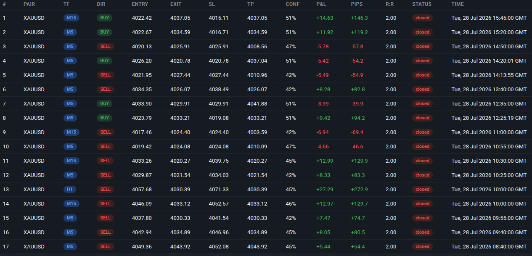Click the XAUUSD pair in row 6

34,90
